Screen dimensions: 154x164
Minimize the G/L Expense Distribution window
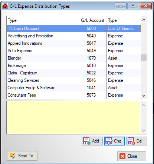point(121,6)
